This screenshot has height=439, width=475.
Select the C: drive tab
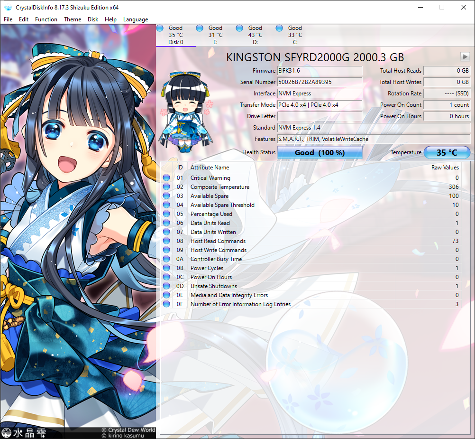pos(295,35)
